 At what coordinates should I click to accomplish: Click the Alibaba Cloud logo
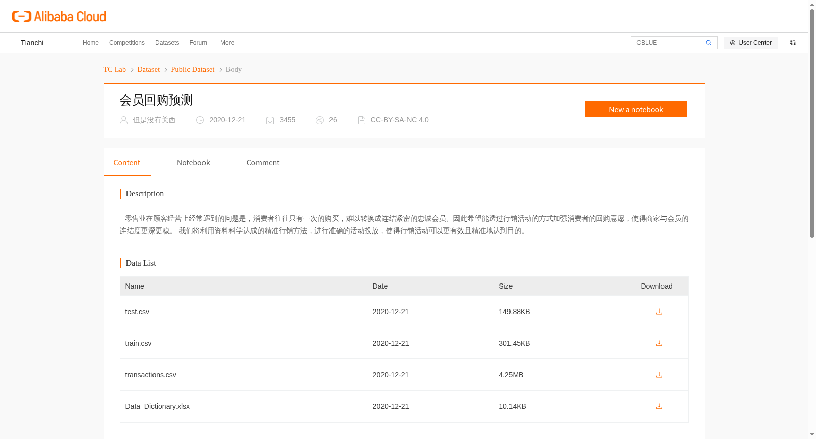click(59, 16)
